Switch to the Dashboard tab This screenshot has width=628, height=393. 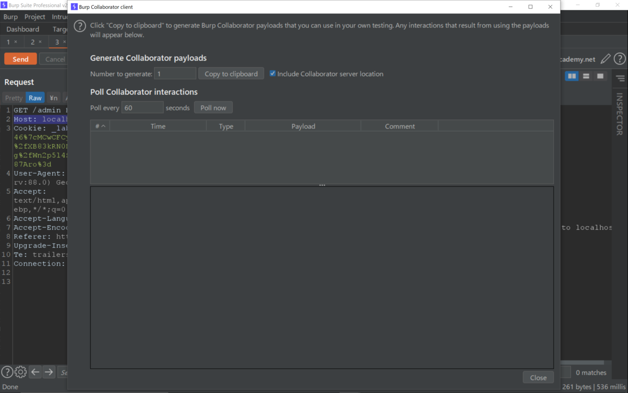pos(23,29)
